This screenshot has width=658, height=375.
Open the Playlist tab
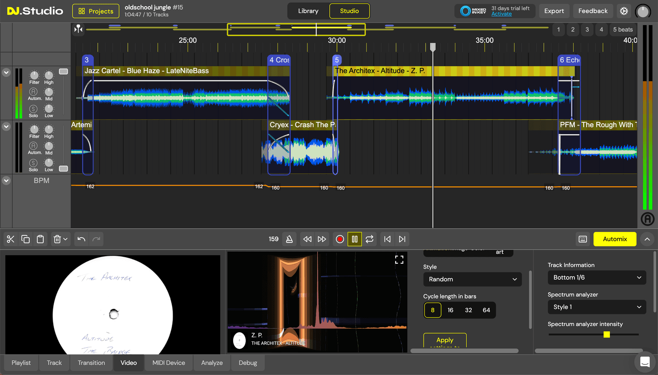point(21,363)
